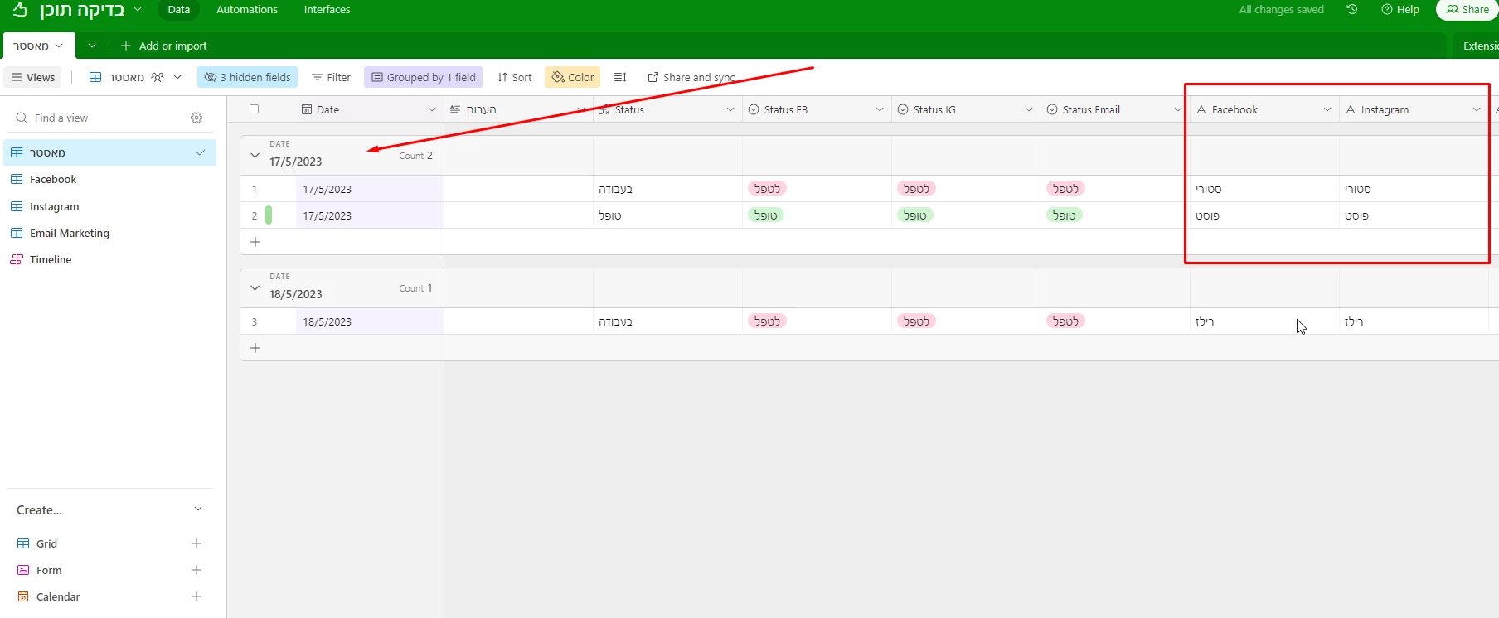
Task: Open the Instagram view in sidebar
Action: pyautogui.click(x=110, y=206)
